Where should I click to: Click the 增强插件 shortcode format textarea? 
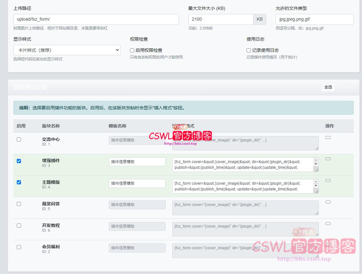[x=243, y=165]
